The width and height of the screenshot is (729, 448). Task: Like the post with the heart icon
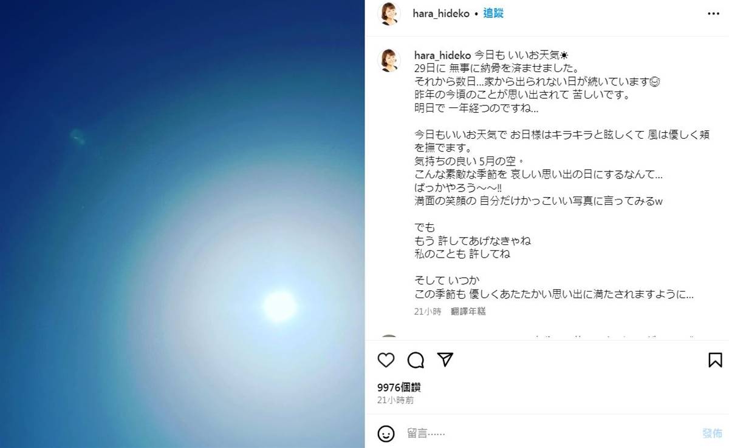(x=386, y=360)
